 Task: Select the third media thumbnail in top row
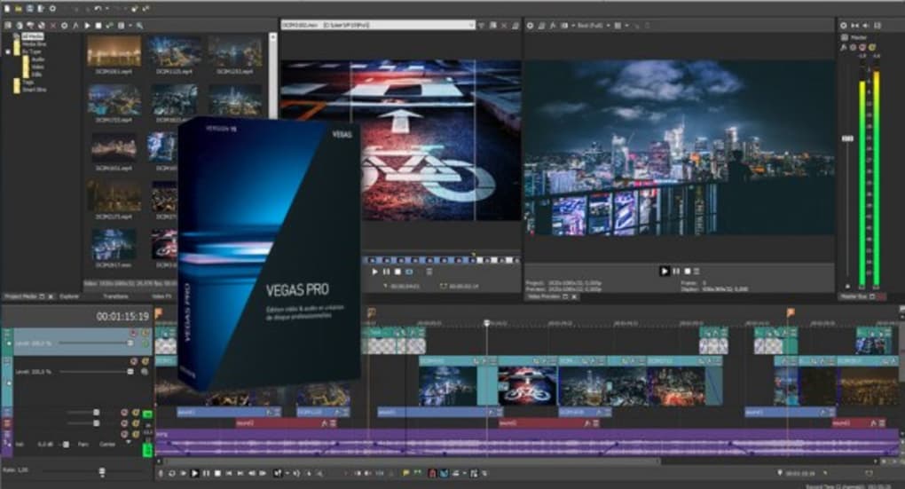235,51
